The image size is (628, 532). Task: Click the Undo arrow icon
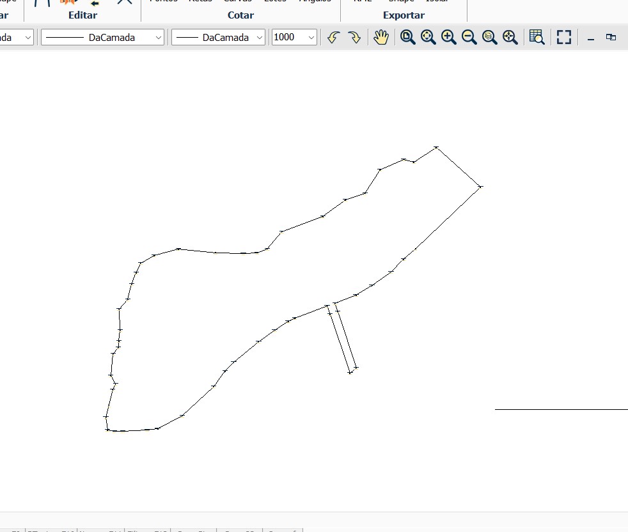tap(333, 37)
